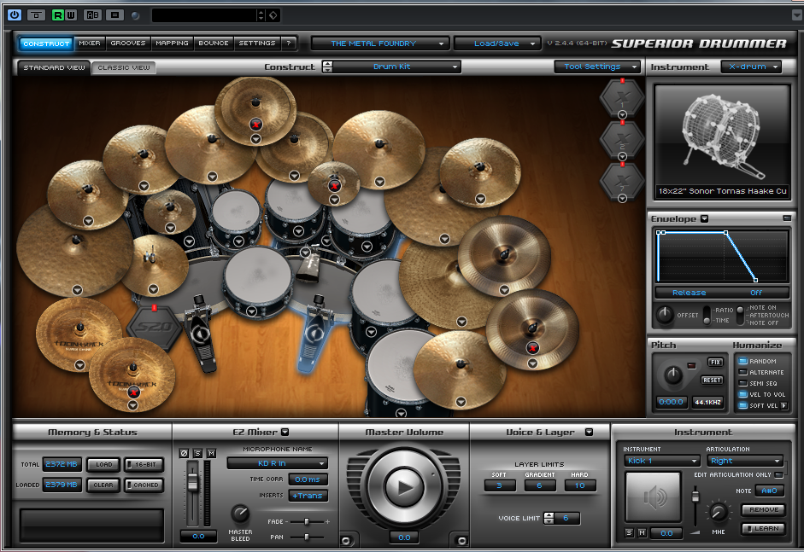Switch to the Bounce tab
The width and height of the screenshot is (804, 552).
[x=214, y=43]
